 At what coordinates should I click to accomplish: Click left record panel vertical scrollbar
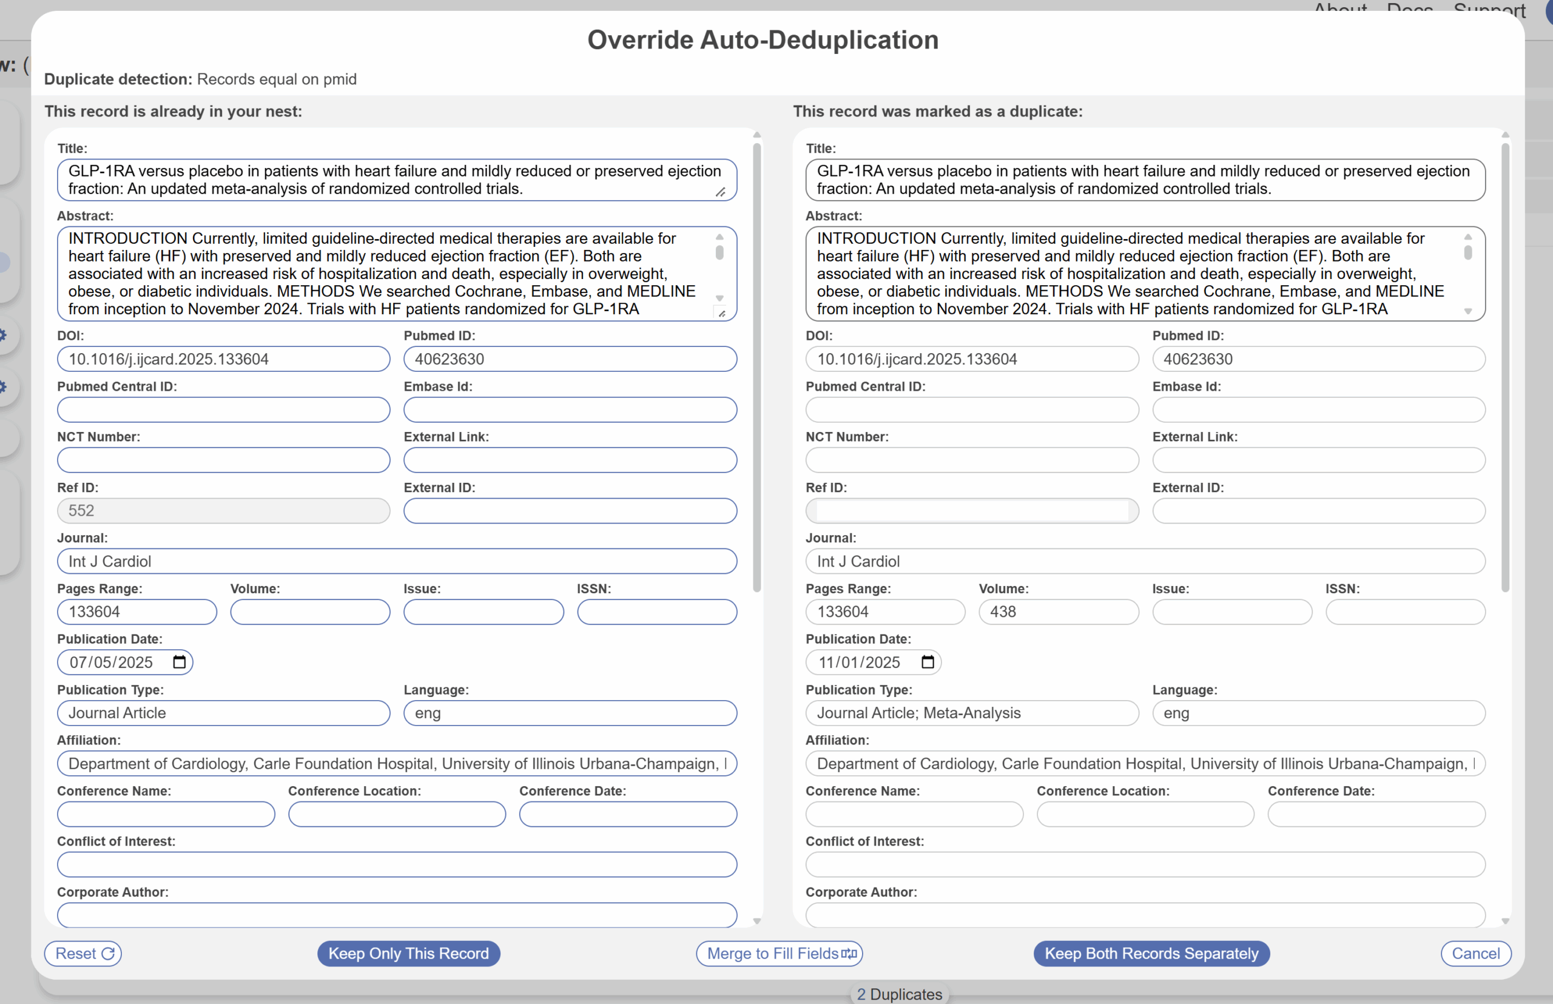(757, 365)
